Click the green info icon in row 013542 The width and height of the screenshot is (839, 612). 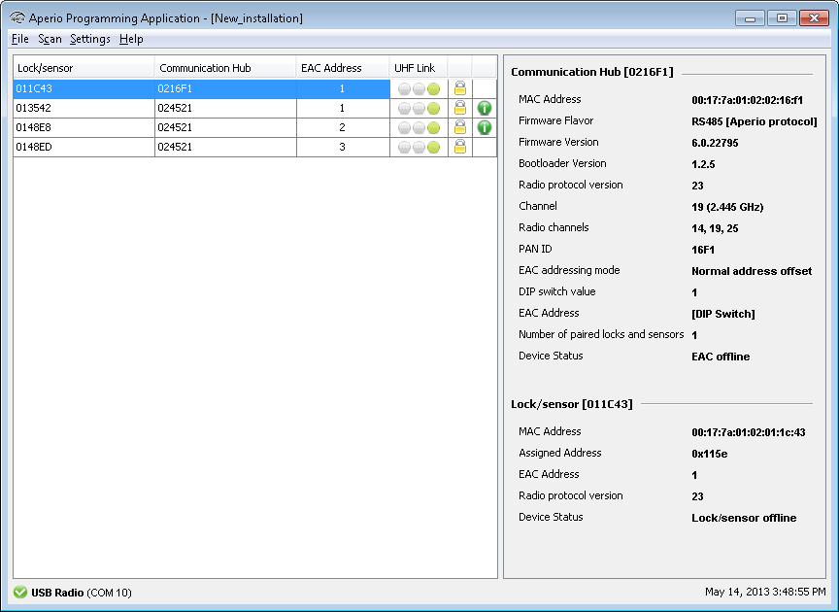[485, 108]
